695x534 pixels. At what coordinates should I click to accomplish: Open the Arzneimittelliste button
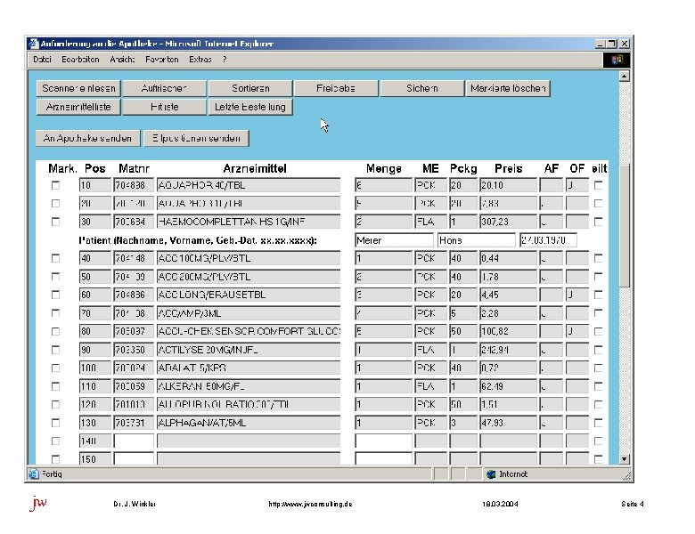78,107
